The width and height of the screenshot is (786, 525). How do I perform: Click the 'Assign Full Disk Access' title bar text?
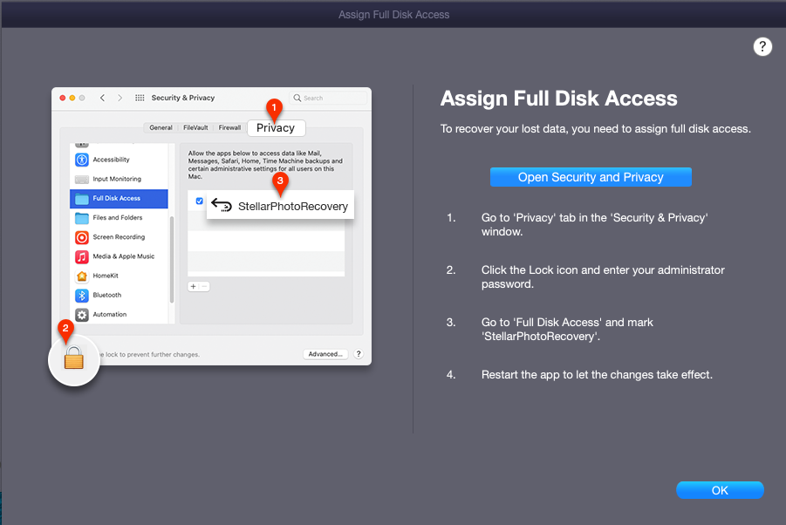point(393,15)
